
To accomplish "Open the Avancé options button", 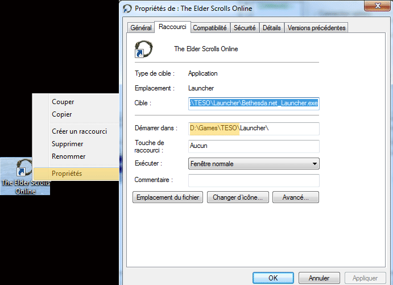I will 296,197.
